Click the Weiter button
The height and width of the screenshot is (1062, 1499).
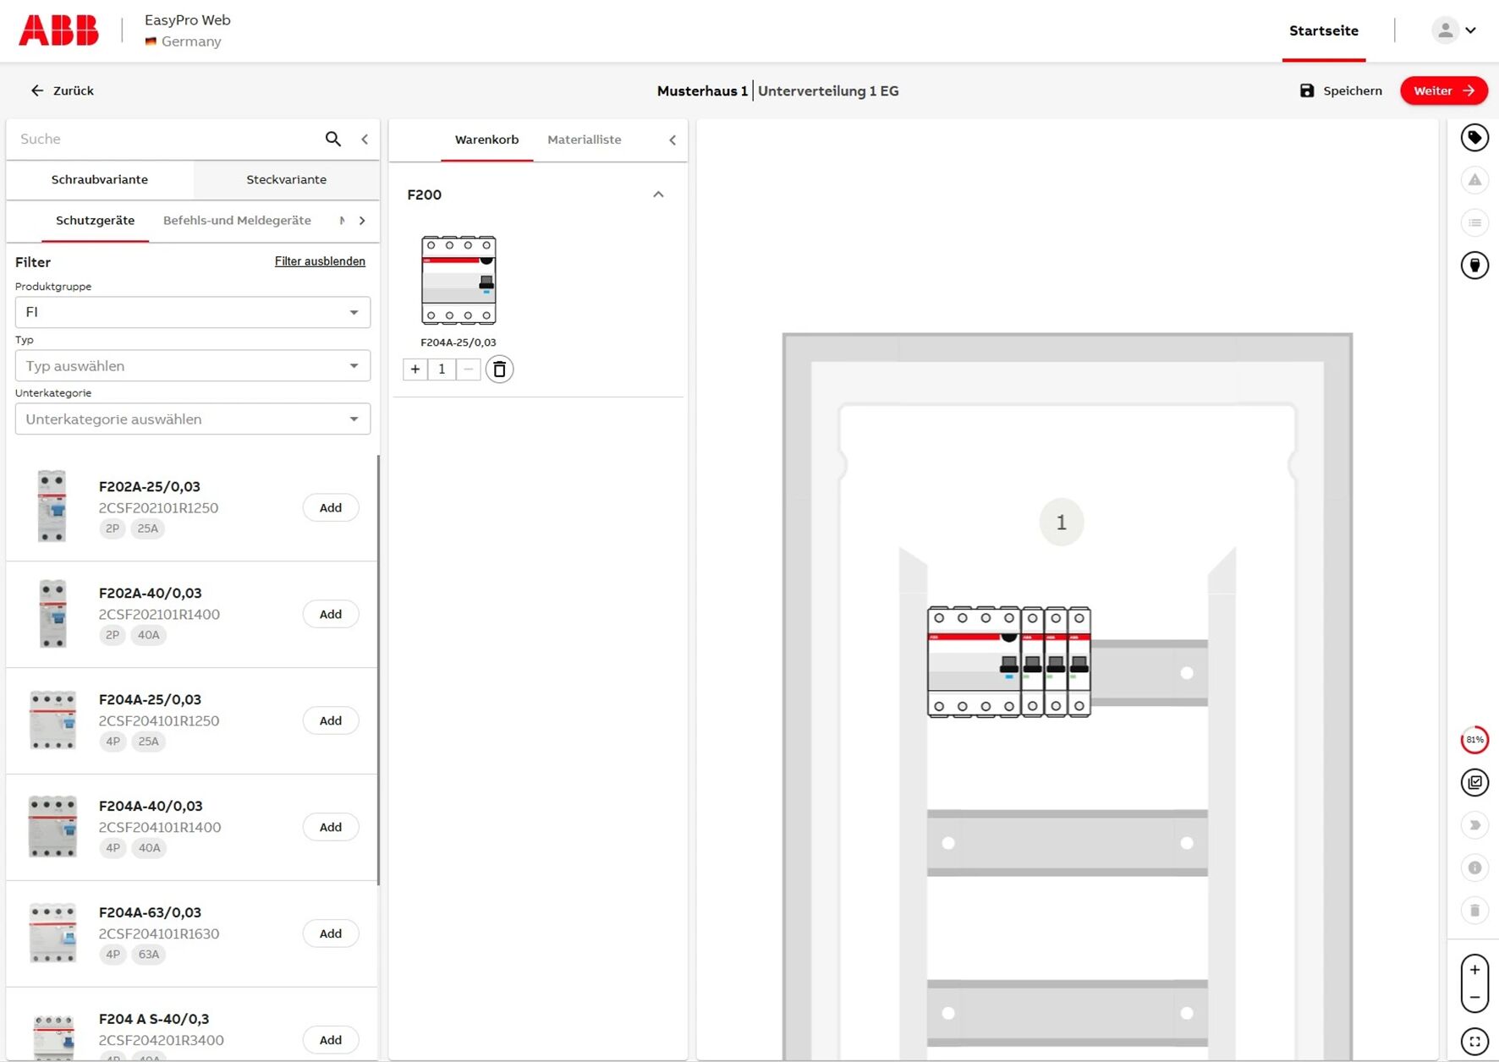coord(1443,90)
